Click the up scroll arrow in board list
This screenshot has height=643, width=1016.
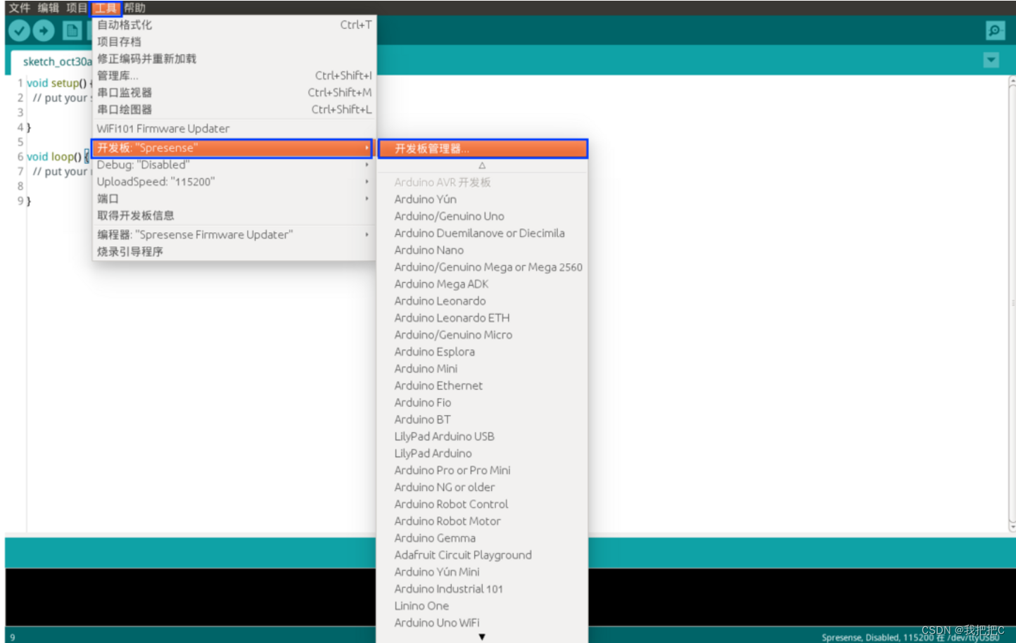[x=482, y=166]
